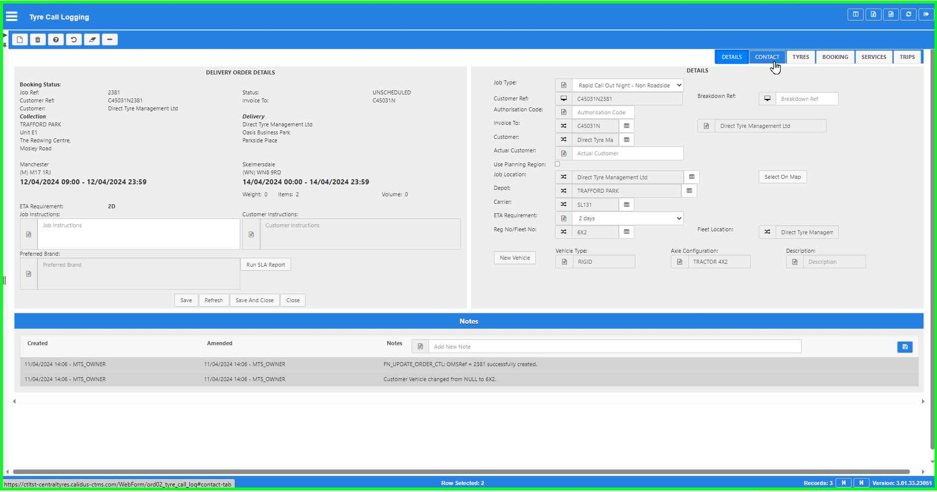
Task: Open the BOOKING tab
Action: [x=835, y=57]
